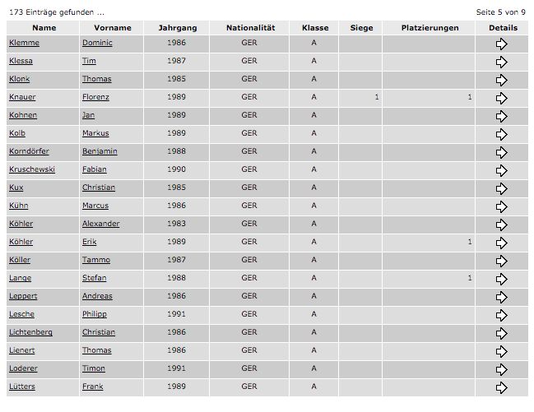Open the Leppert surname link
The width and height of the screenshot is (534, 412).
tap(23, 296)
